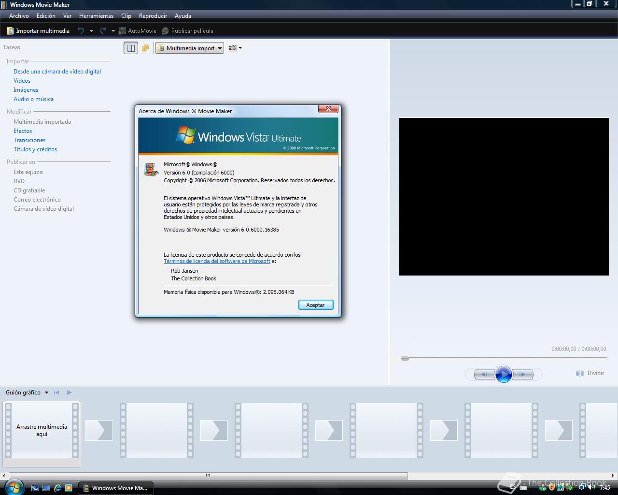The height and width of the screenshot is (495, 618).
Task: Click the storyboard horizontal scrollbar
Action: coord(208,476)
